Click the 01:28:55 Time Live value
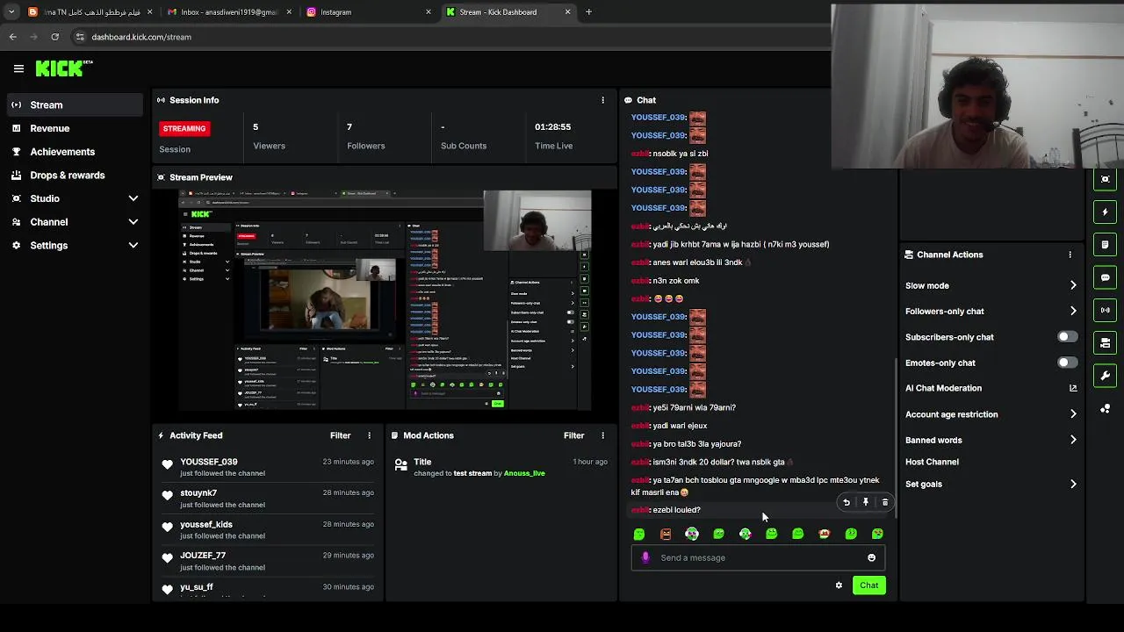The width and height of the screenshot is (1124, 632). 552,127
